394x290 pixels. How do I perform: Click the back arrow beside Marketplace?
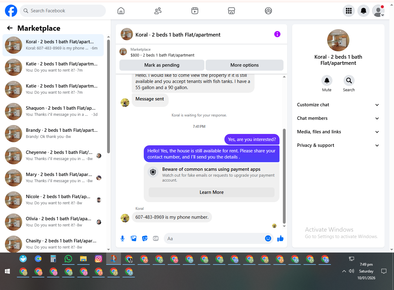coord(10,28)
